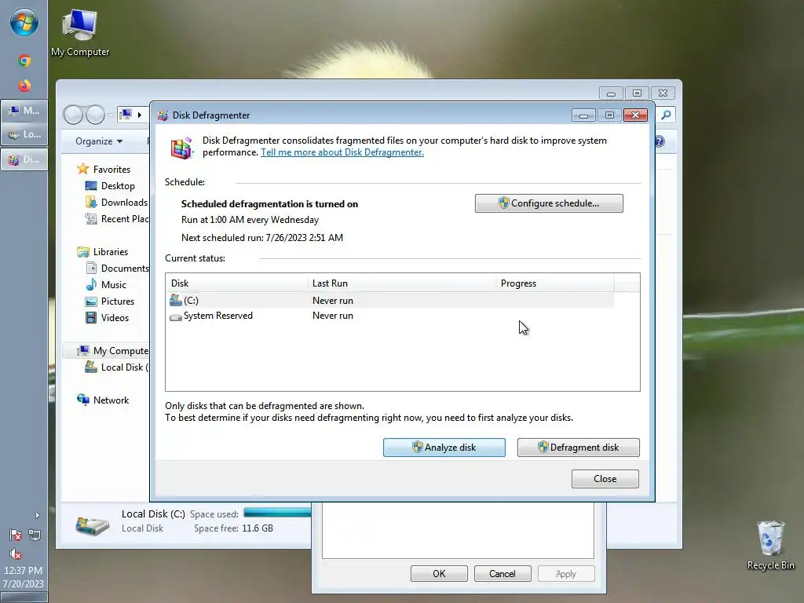Viewport: 804px width, 603px height.
Task: Select Videos library
Action: 108,317
